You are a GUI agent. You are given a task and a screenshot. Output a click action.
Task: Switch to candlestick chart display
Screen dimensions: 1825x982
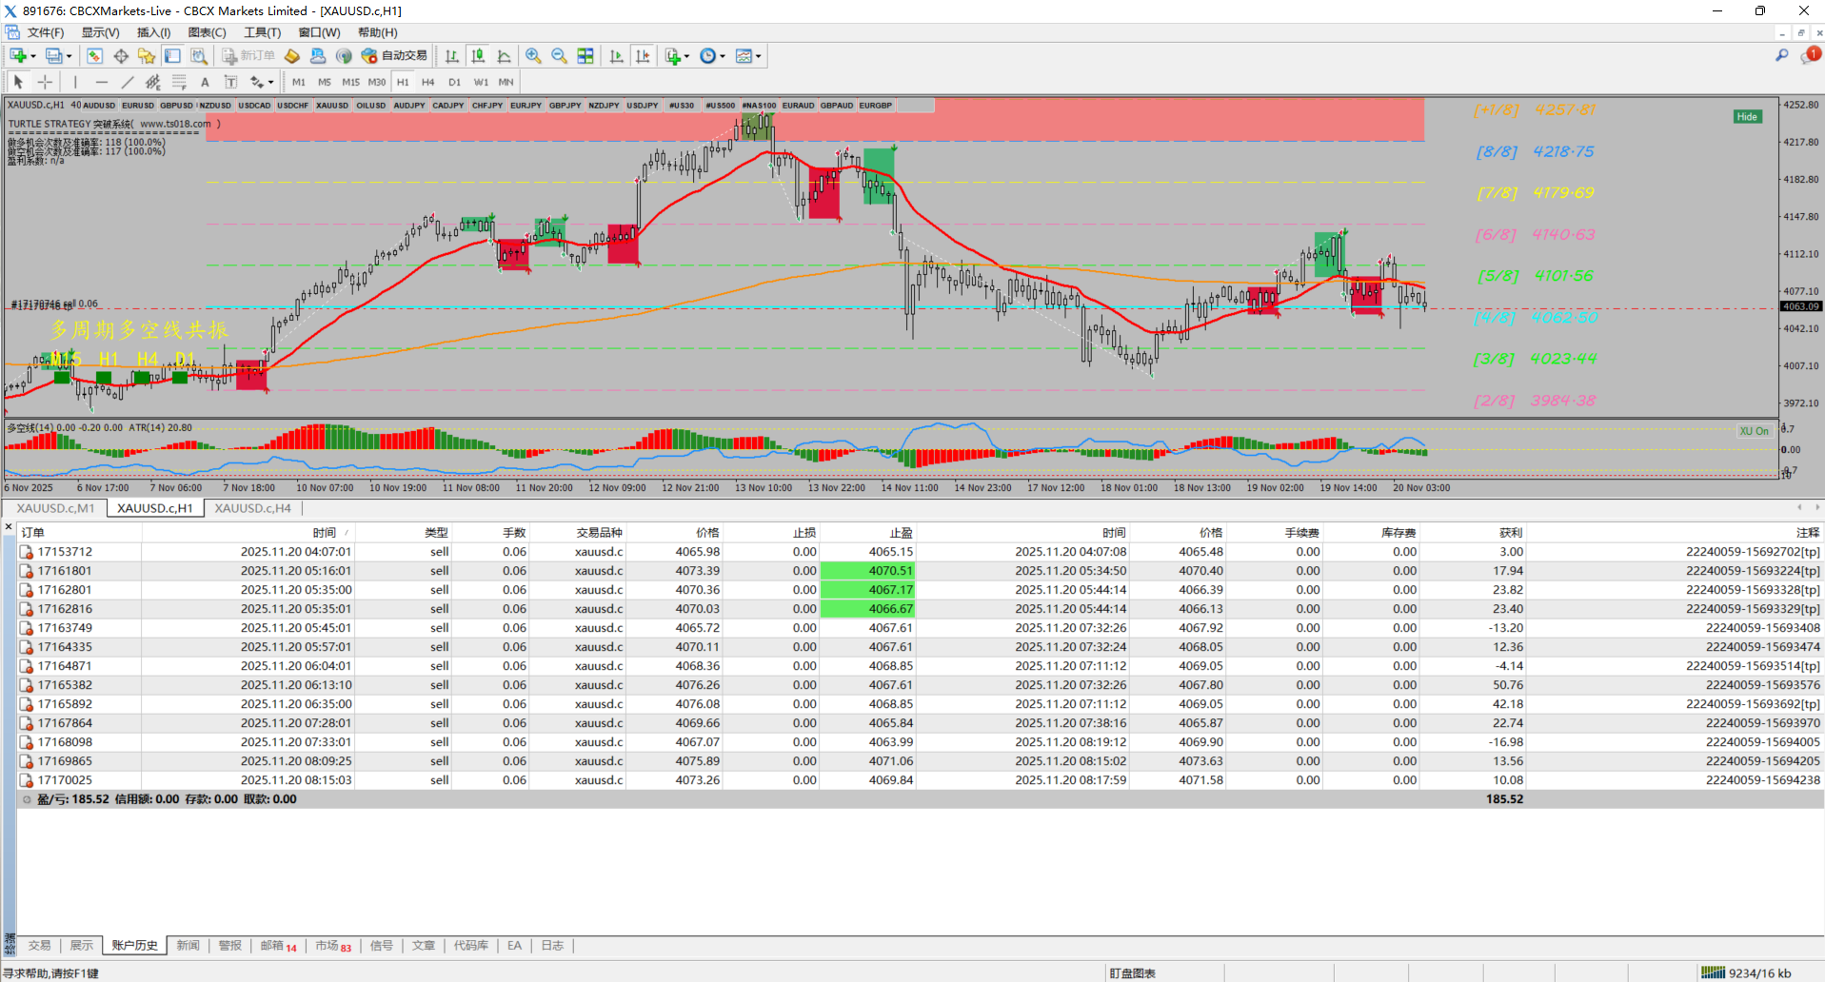coord(478,56)
